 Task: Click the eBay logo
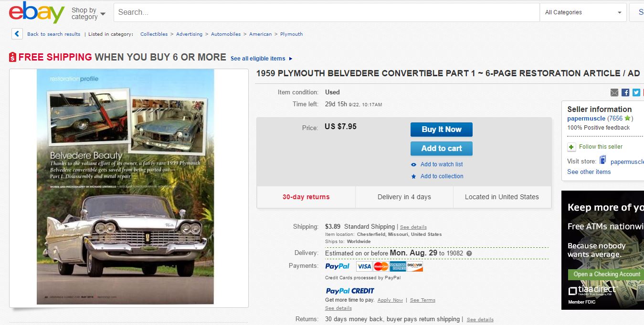(36, 12)
